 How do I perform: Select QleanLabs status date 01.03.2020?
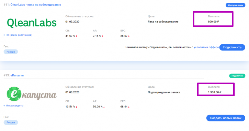(x=72, y=21)
